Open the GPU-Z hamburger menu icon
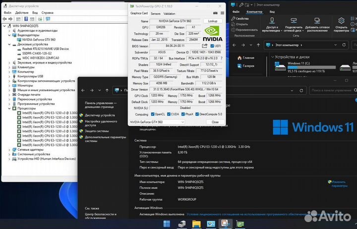This screenshot has height=229, width=357. [222, 13]
